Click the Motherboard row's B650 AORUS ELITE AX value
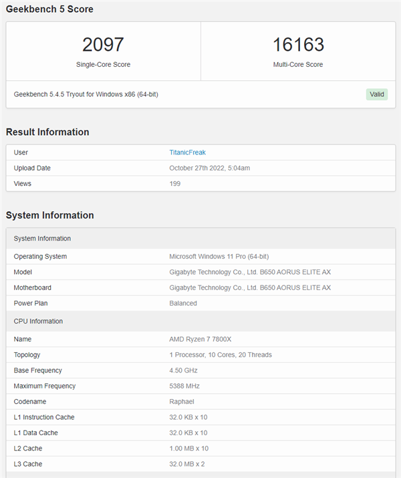 coord(249,287)
